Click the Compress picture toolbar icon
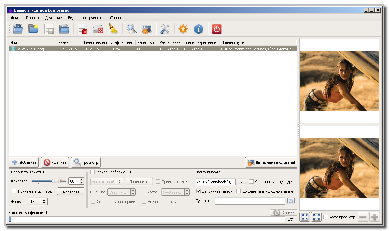 146,29
